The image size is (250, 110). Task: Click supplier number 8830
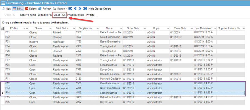click(87, 97)
